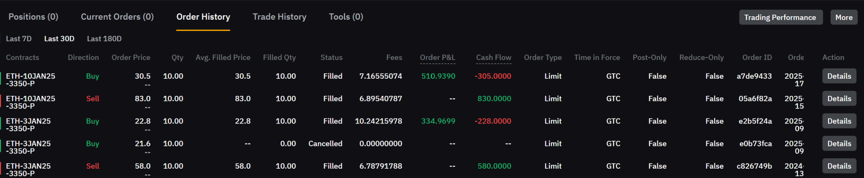View Details for order a7de9433
The image size is (864, 178).
tap(839, 76)
